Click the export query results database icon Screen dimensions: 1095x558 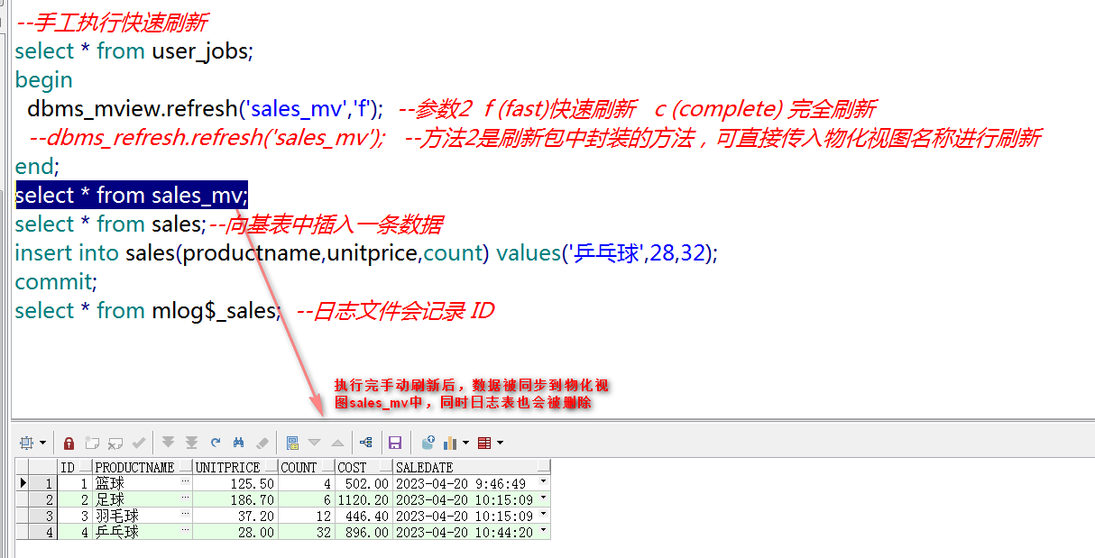(428, 443)
